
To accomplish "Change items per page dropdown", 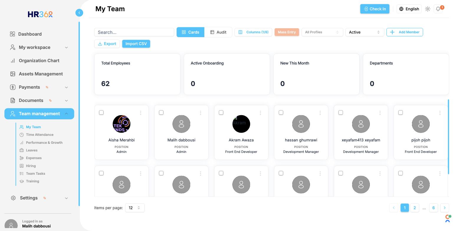I will [x=135, y=208].
